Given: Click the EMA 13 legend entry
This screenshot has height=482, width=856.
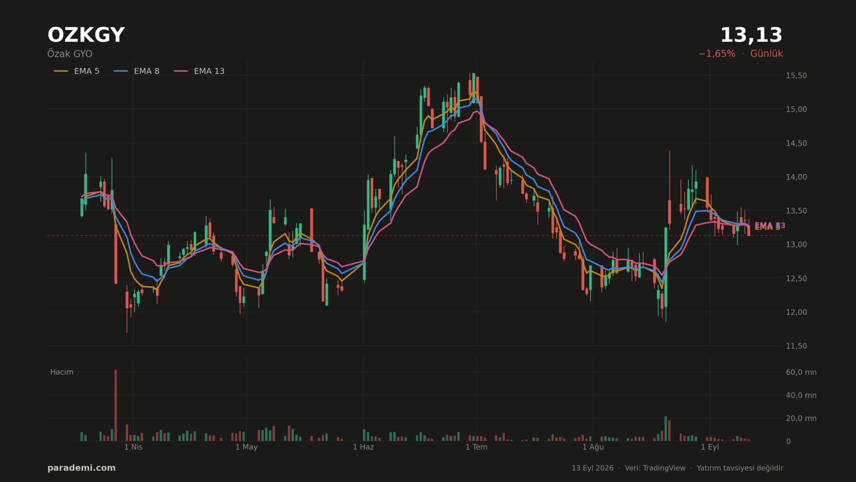Looking at the screenshot, I should (199, 71).
